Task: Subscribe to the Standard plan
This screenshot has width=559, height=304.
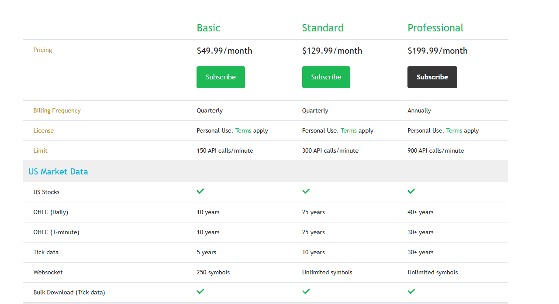Action: [x=326, y=77]
